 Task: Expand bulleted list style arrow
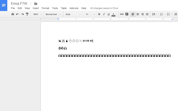click(x=172, y=14)
